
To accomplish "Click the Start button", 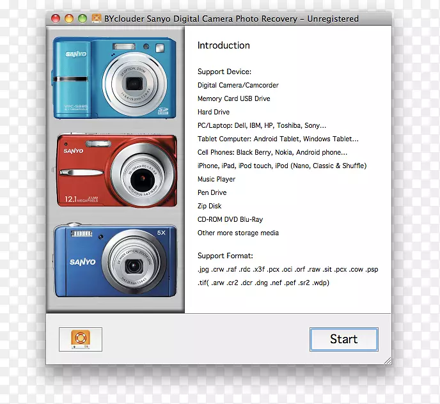I will pyautogui.click(x=343, y=339).
